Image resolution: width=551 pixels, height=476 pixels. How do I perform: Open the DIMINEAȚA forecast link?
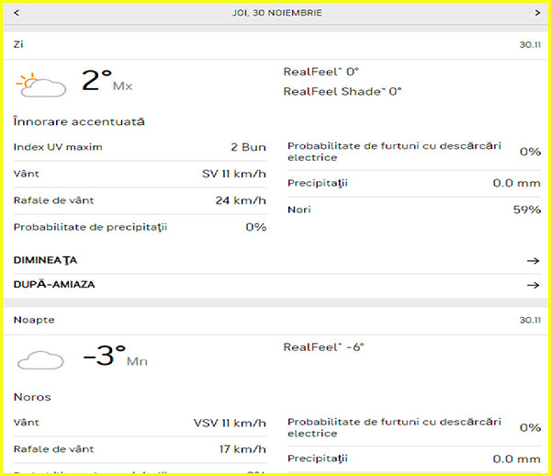point(45,260)
